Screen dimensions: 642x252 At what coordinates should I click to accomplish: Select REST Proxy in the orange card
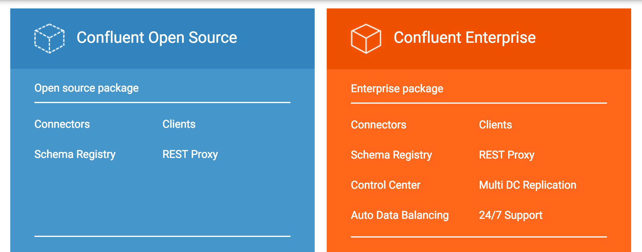(507, 155)
